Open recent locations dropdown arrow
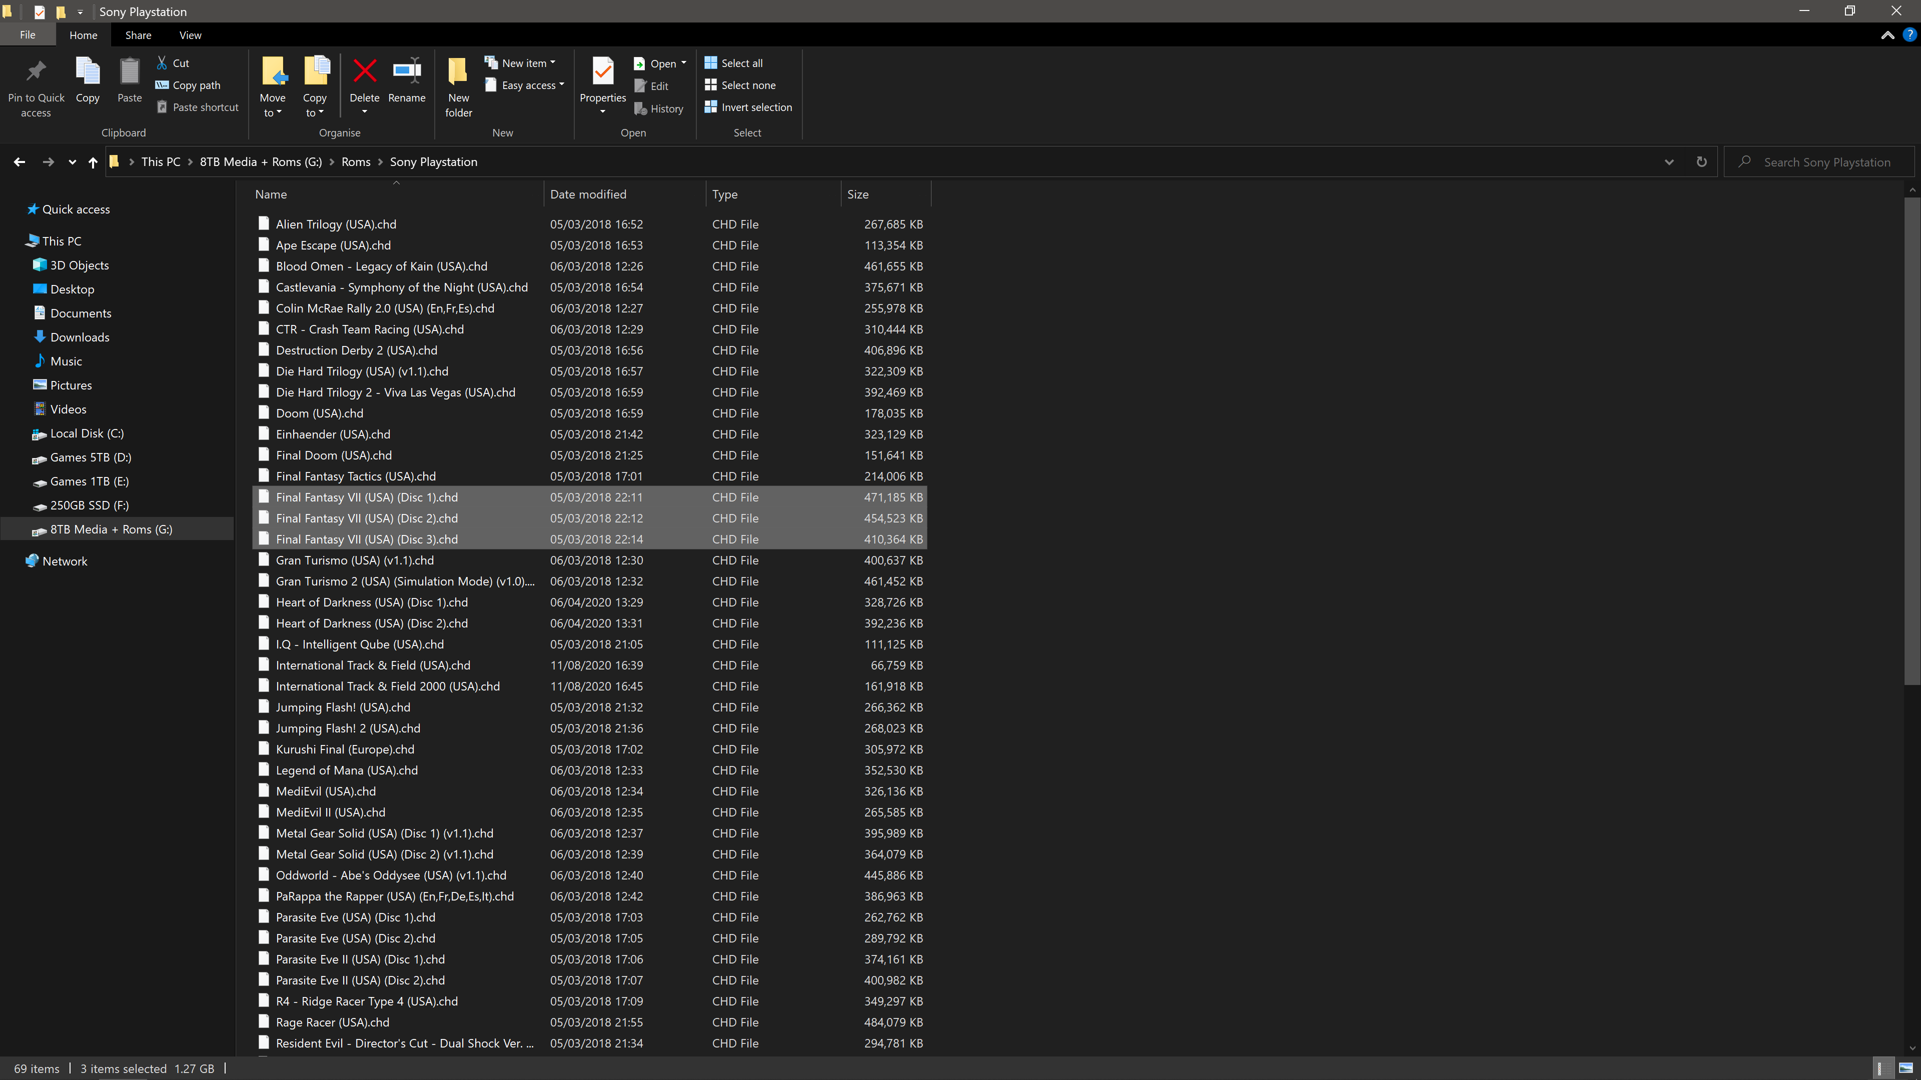This screenshot has width=1921, height=1080. (73, 161)
